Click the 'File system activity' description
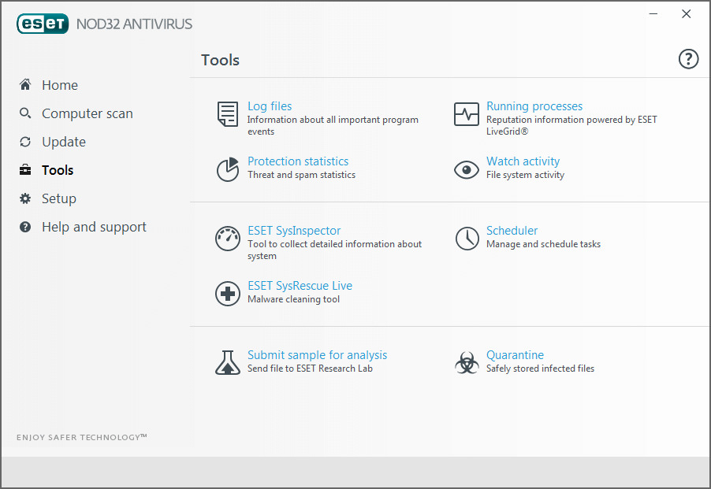The width and height of the screenshot is (711, 489). coord(526,175)
